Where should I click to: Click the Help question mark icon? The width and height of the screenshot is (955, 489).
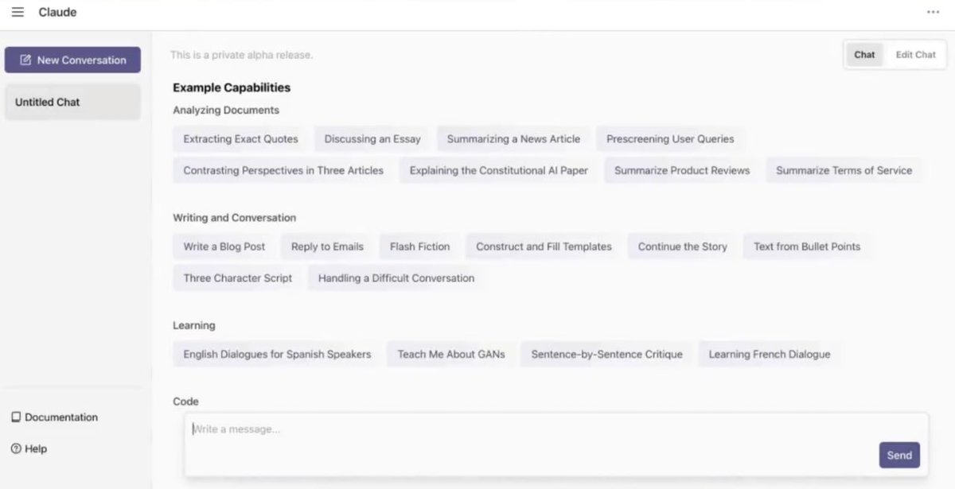click(x=16, y=448)
